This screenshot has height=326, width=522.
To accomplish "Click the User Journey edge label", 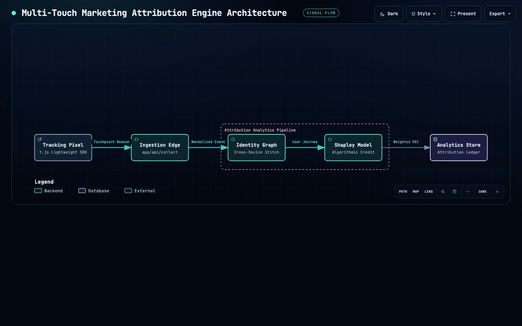I will tap(305, 142).
